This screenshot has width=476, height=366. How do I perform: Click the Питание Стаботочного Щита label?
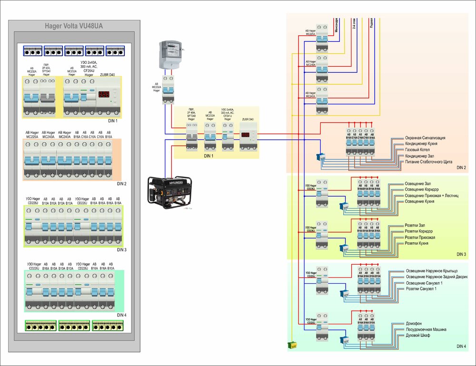point(428,162)
